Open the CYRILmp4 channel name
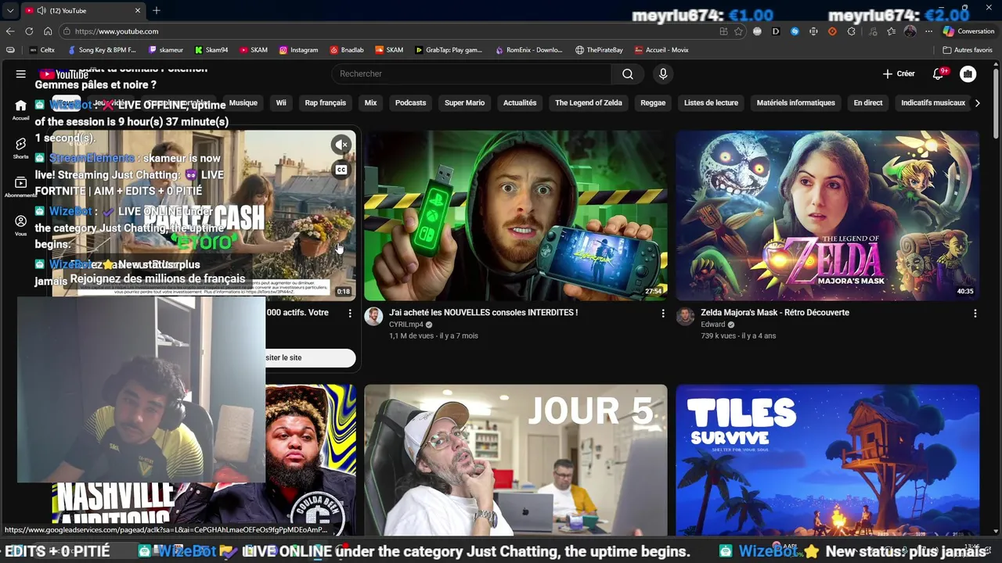 (x=406, y=325)
